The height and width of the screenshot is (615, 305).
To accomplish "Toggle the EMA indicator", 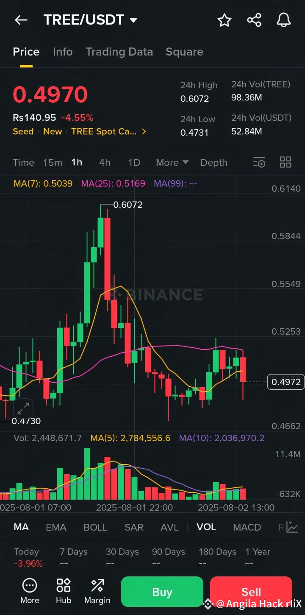I will pos(56,527).
